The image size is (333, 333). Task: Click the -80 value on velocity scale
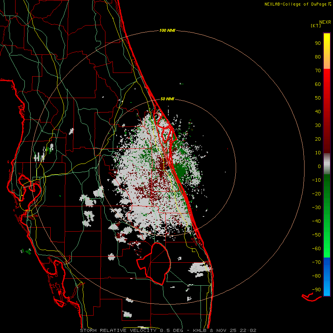pyautogui.click(x=316, y=276)
